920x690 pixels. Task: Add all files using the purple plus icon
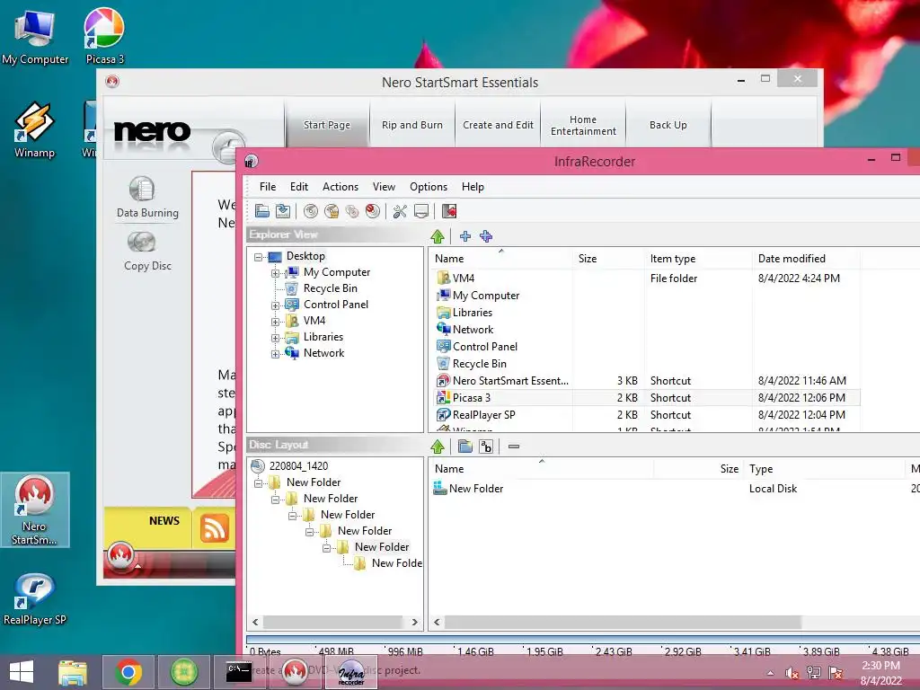pyautogui.click(x=486, y=236)
